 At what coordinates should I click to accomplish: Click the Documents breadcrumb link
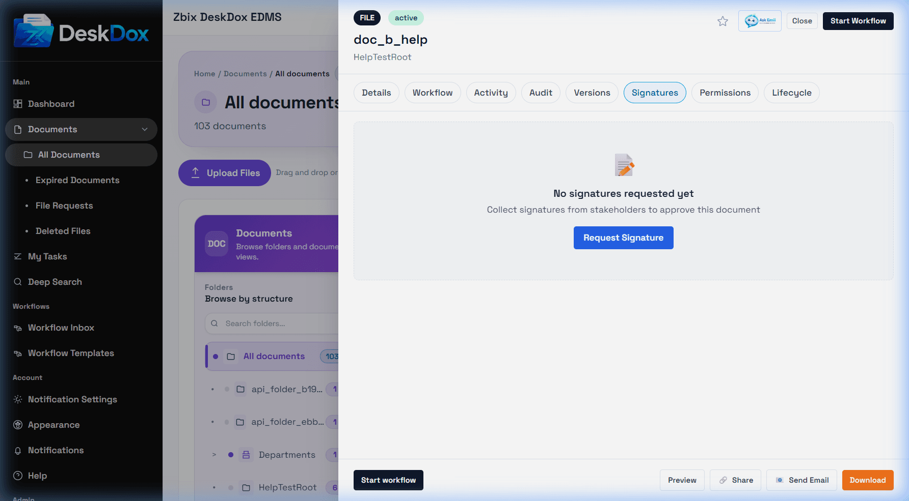[245, 74]
